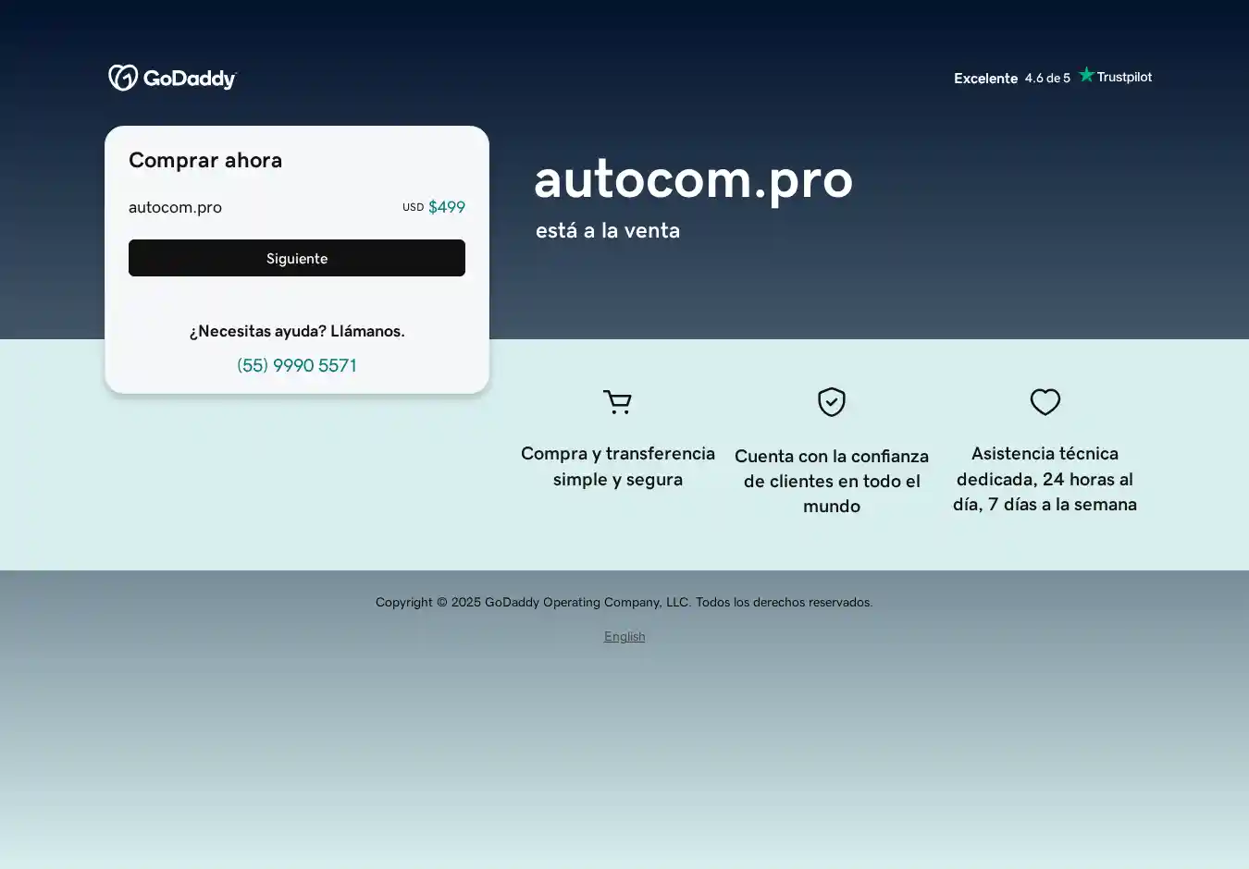Screen dimensions: 1249x869
Task: Switch language via the English link
Action: [x=624, y=636]
